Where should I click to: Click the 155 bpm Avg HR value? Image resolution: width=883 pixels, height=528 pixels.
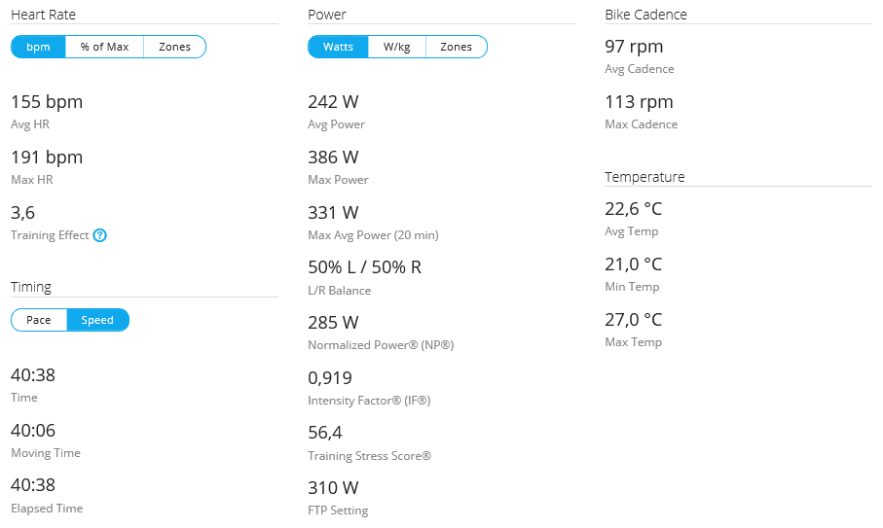pos(47,102)
